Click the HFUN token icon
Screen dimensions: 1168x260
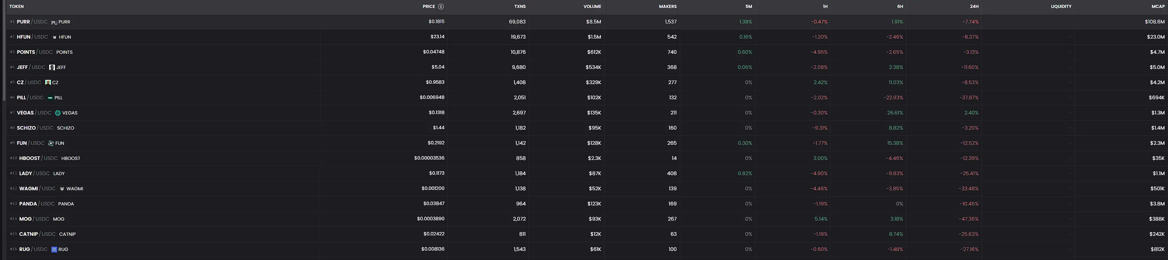point(55,37)
